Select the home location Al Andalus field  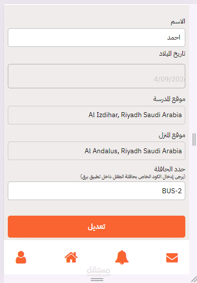(x=97, y=151)
